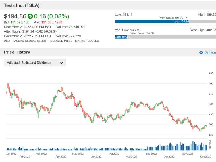Image resolution: width=216 pixels, height=162 pixels.
Task: Click the Price History heading
Action: pyautogui.click(x=17, y=52)
